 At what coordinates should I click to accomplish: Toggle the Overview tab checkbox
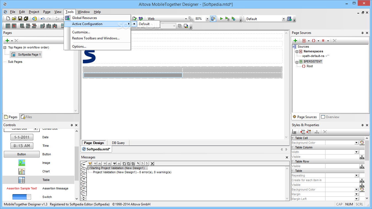pos(323,117)
